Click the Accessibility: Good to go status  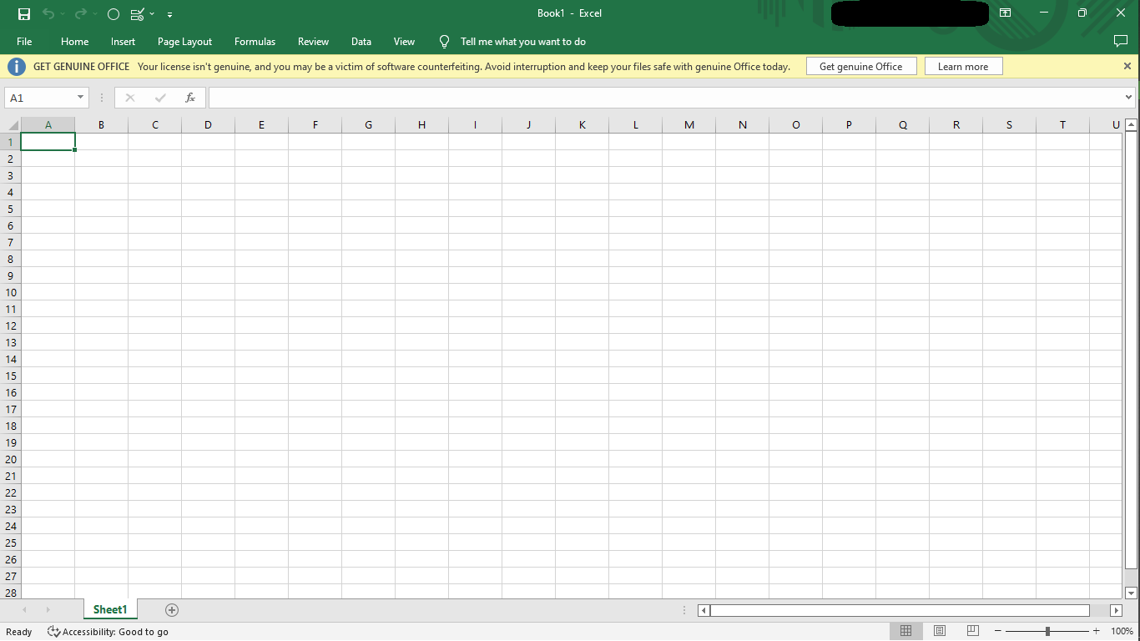108,632
